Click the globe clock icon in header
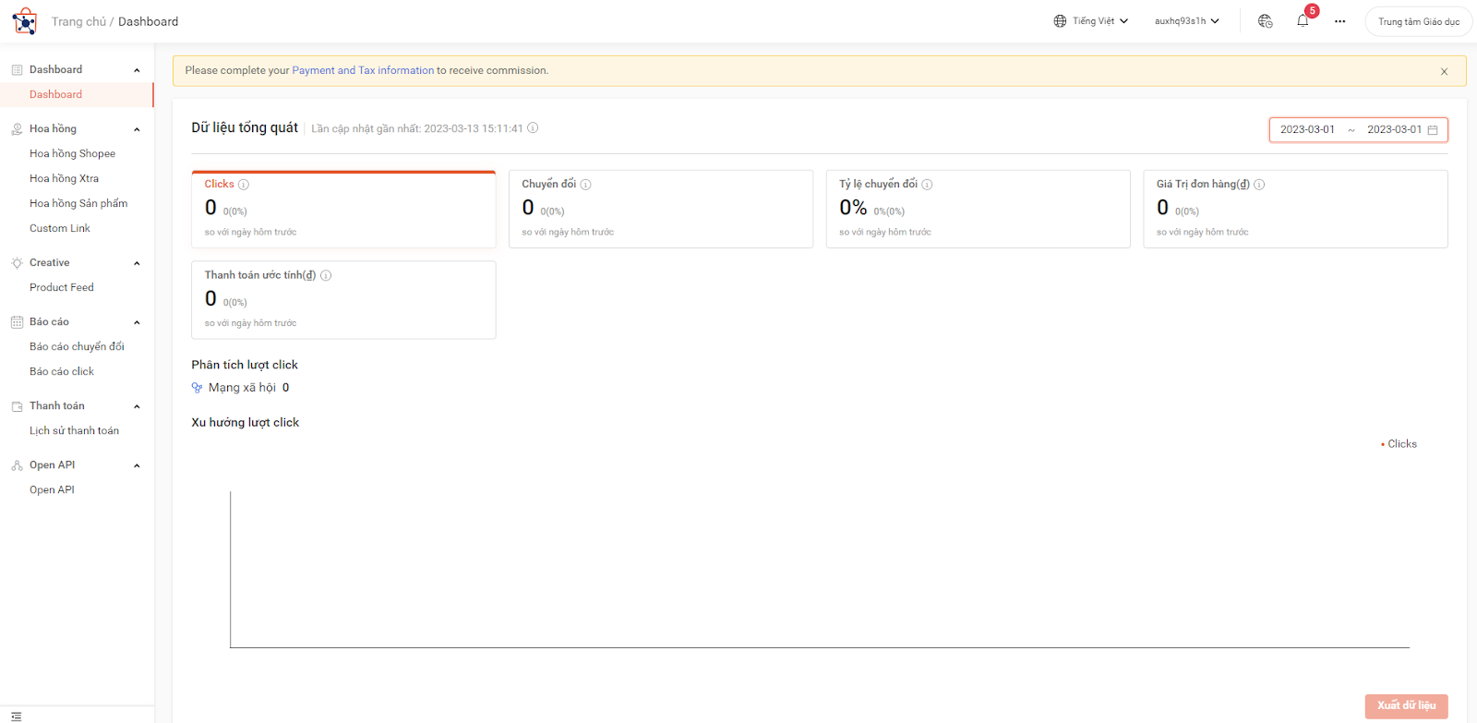Screen dimensions: 1477x723 (x=1266, y=21)
